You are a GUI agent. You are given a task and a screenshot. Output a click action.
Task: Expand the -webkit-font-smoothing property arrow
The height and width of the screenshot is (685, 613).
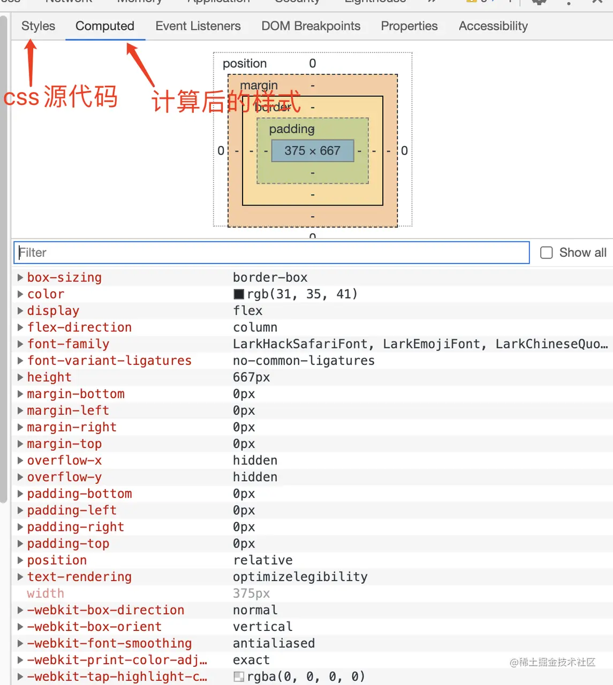coord(20,643)
